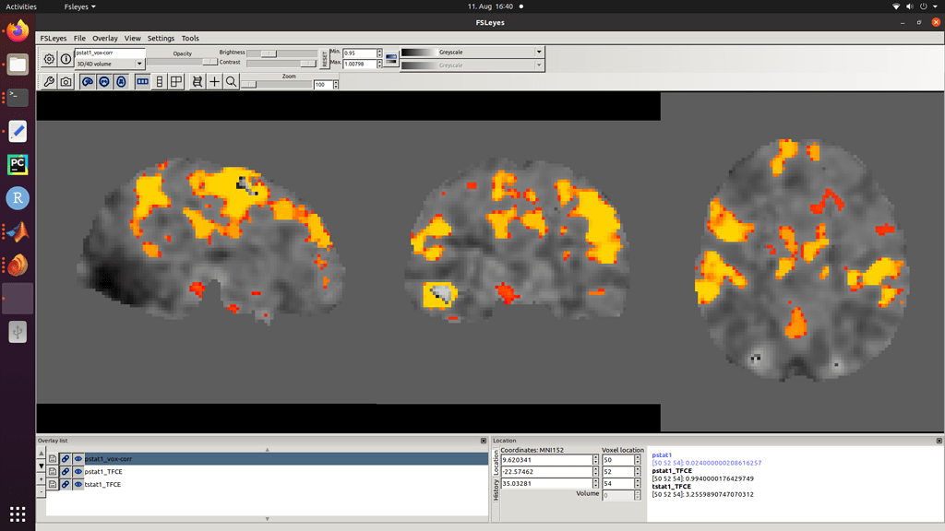Image resolution: width=945 pixels, height=531 pixels.
Task: Toggle visibility of tstat1_TFCE overlay
Action: point(77,485)
